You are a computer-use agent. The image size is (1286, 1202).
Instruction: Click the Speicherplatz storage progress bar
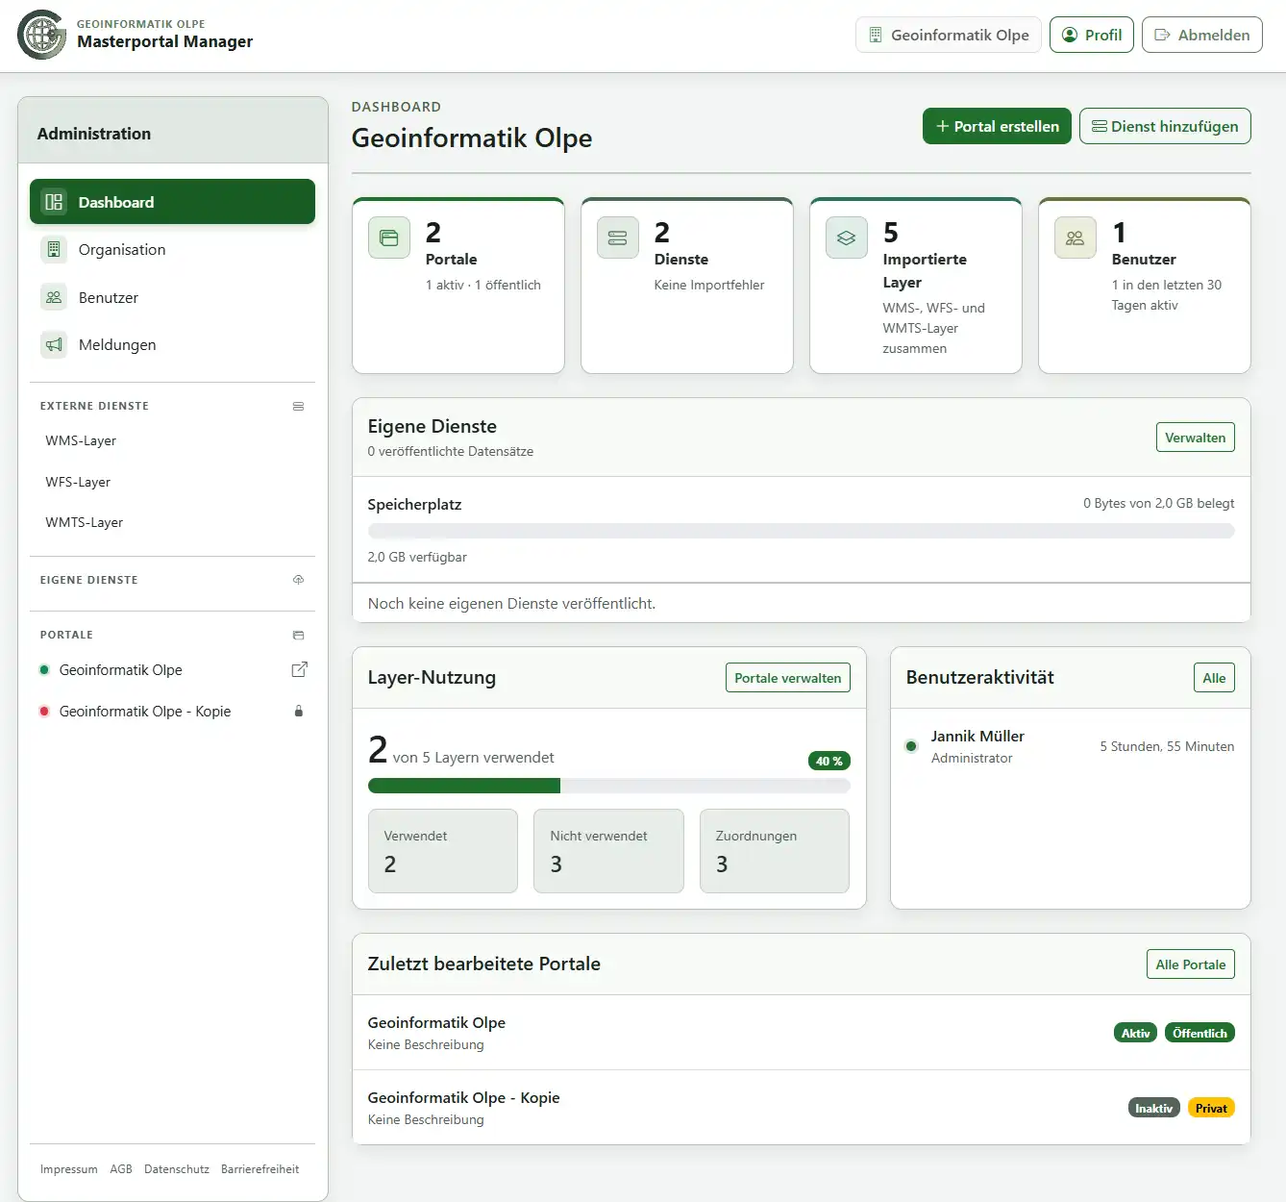pos(801,531)
